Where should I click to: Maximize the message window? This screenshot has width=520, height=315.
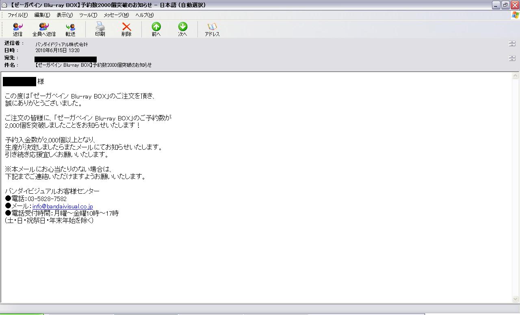click(x=505, y=5)
